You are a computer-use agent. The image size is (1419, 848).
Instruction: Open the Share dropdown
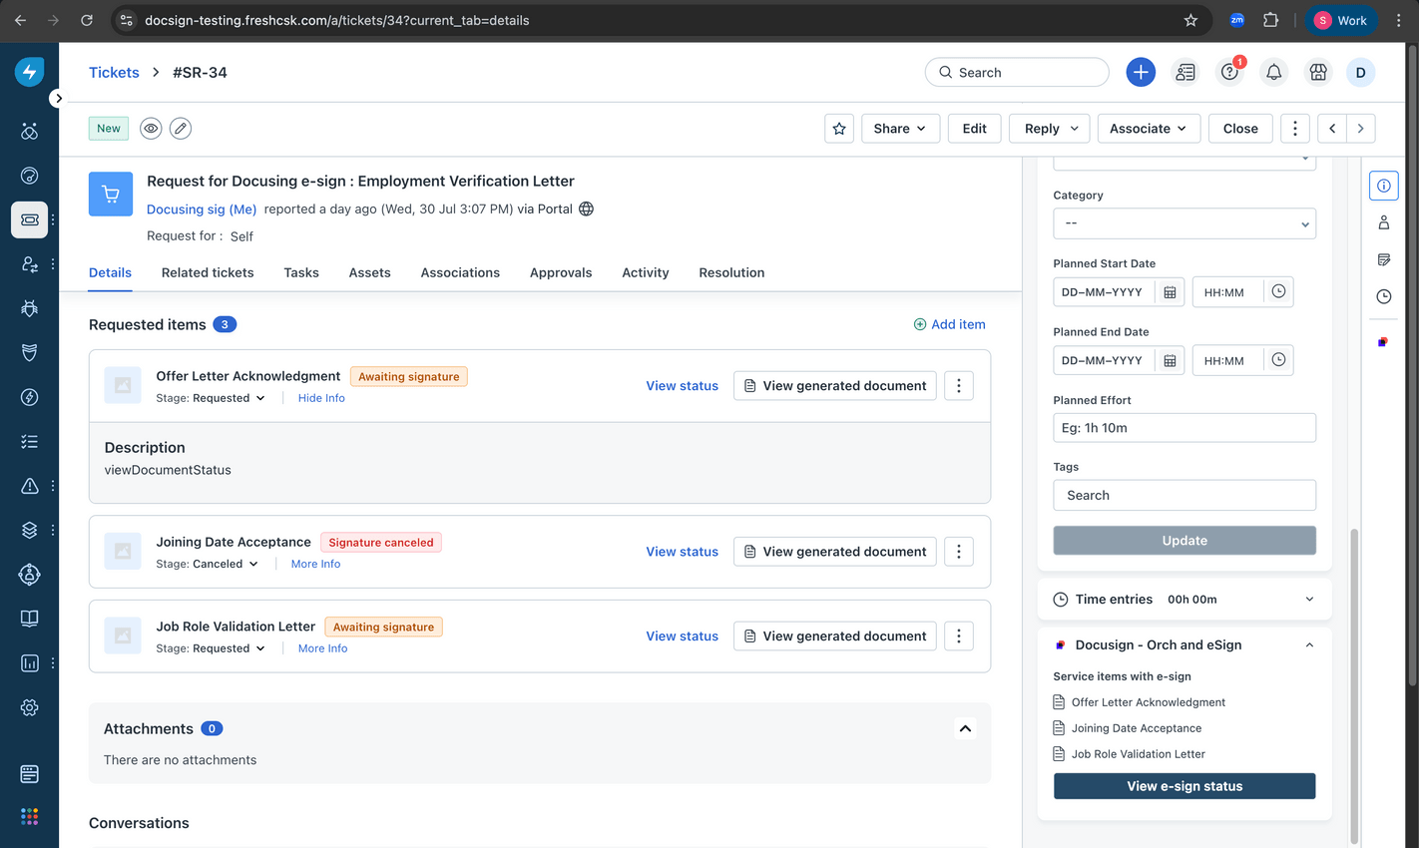[900, 129]
